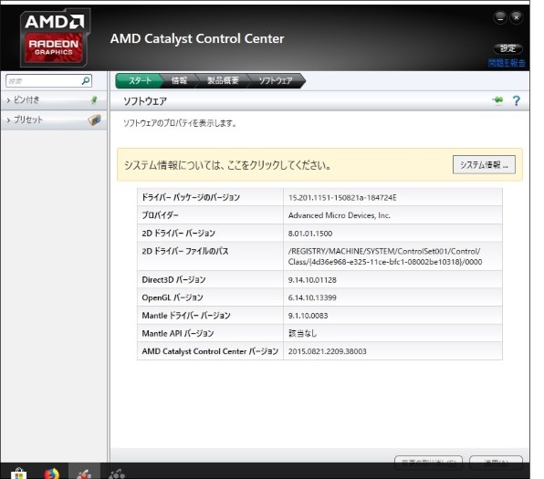The height and width of the screenshot is (479, 544).
Task: Click Direct3D version value 9.14.10.01128
Action: coord(312,280)
